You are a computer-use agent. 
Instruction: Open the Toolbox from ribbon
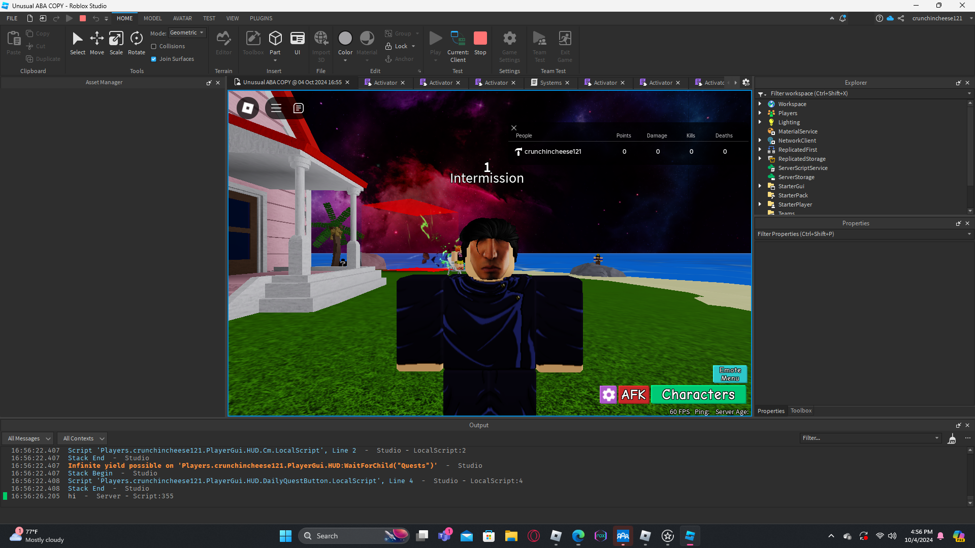pos(253,43)
